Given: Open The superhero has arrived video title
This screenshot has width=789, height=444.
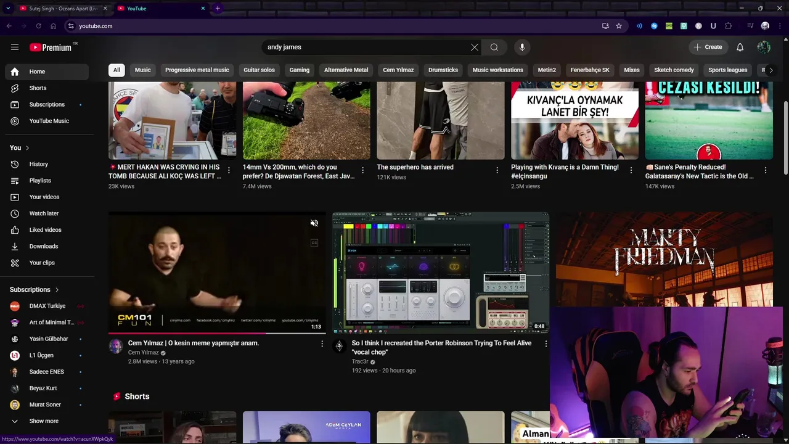Looking at the screenshot, I should click(x=415, y=167).
